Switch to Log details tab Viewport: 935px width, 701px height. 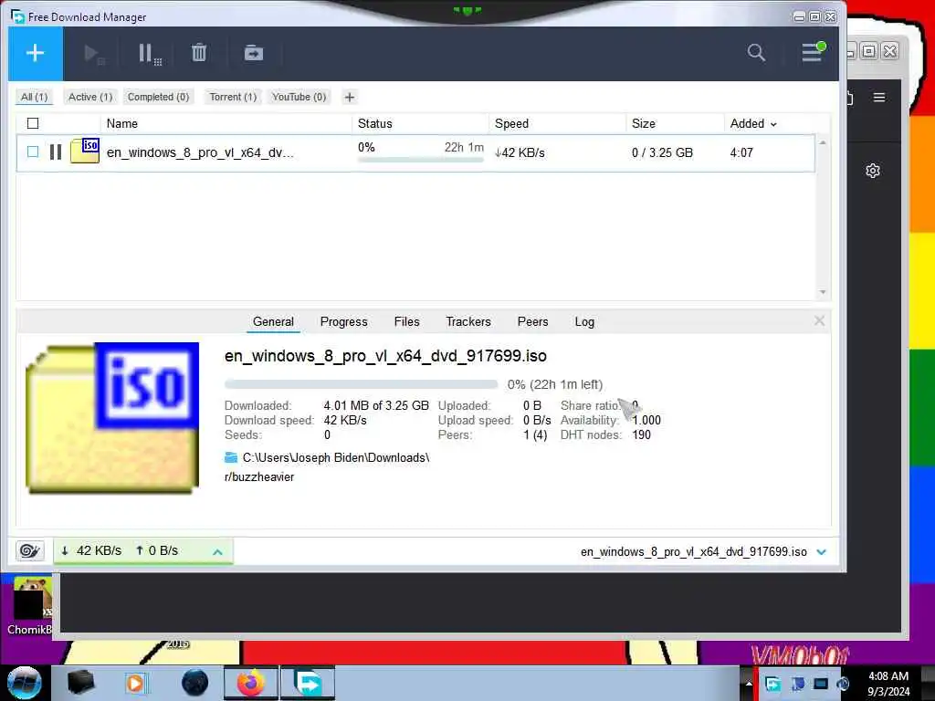pos(584,322)
